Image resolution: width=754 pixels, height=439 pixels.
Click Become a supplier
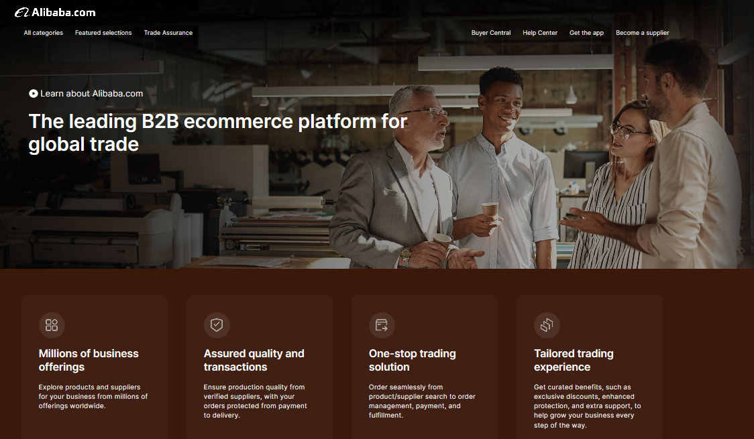pos(643,33)
